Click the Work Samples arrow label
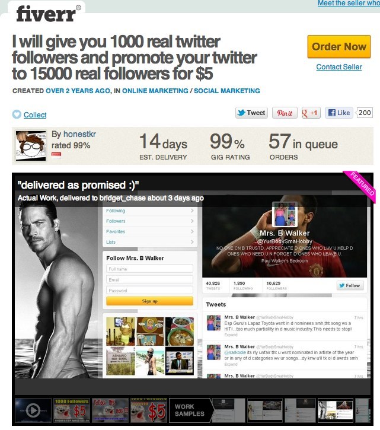The image size is (380, 430). point(191,410)
